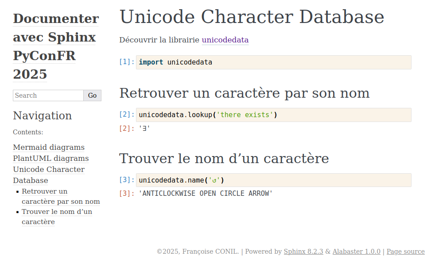The image size is (431, 263).
Task: Click the unicodedata.lookup('there exists') code cell
Action: 273,115
